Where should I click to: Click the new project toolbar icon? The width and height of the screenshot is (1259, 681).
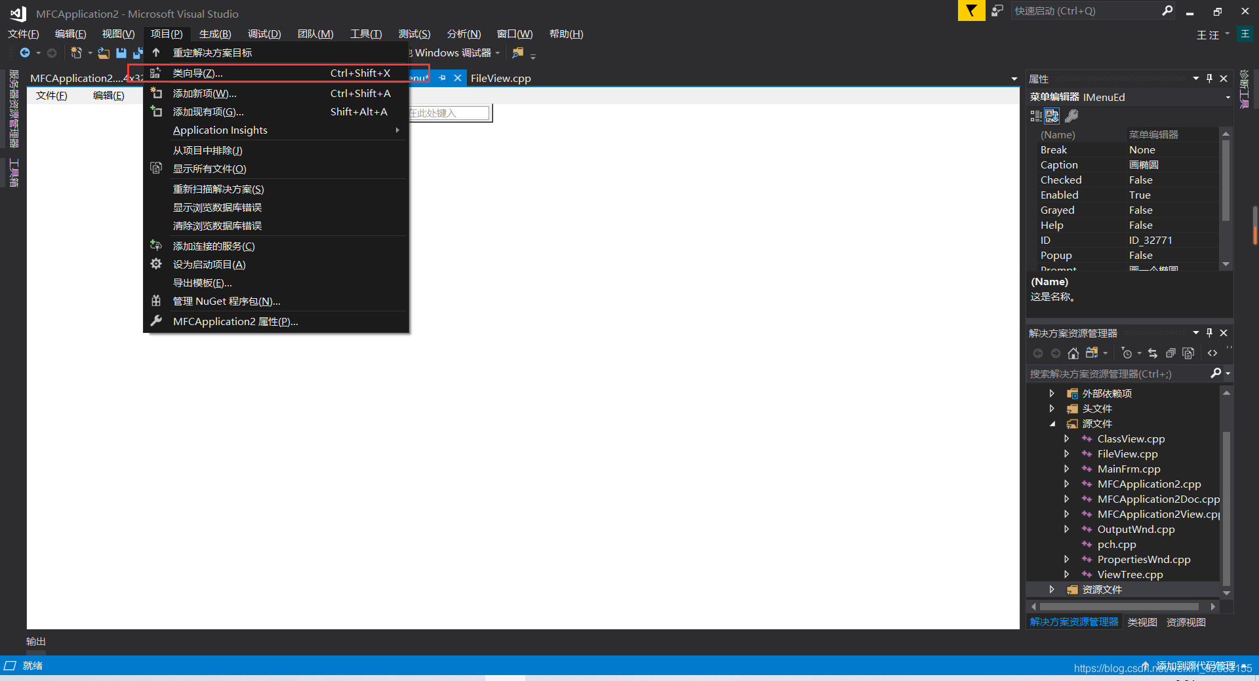[x=77, y=52]
